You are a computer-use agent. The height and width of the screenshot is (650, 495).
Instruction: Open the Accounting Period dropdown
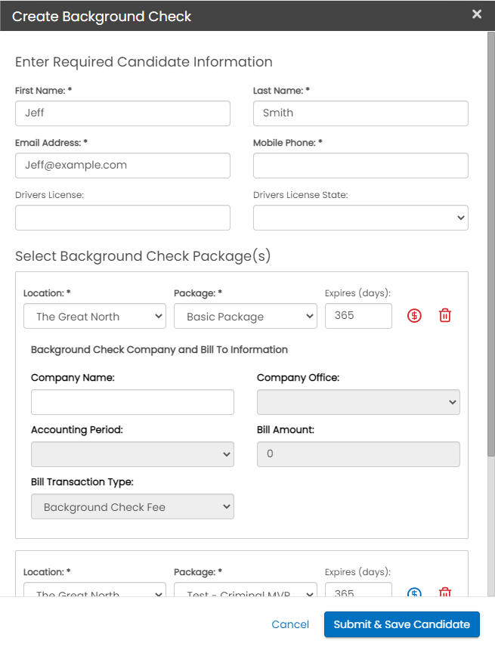pyautogui.click(x=132, y=454)
